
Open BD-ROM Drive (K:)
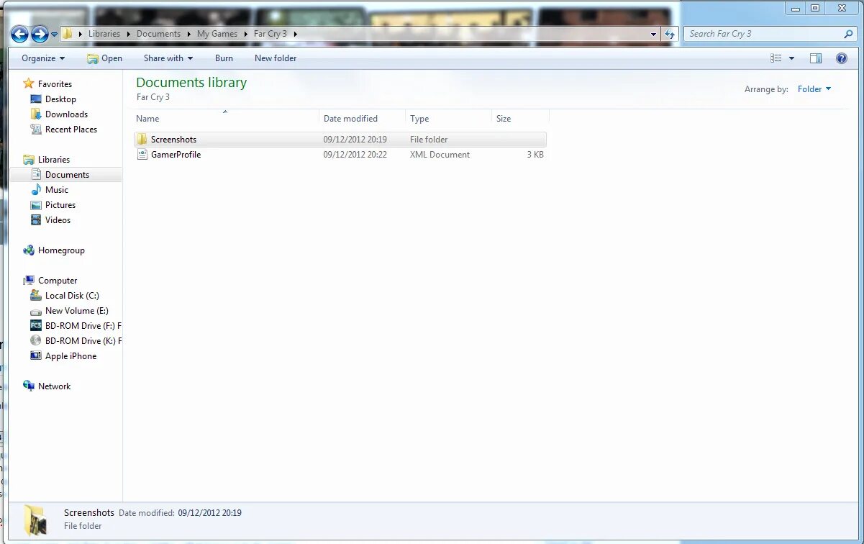[x=83, y=341]
